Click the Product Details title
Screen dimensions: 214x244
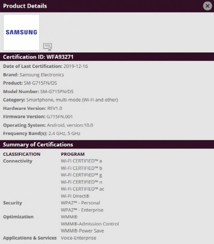25,6
